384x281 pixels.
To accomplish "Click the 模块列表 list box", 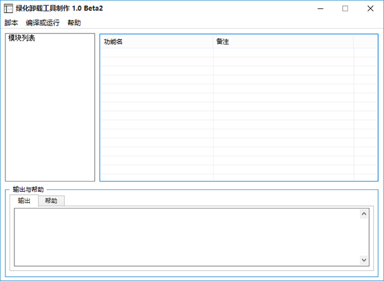I will click(x=50, y=107).
